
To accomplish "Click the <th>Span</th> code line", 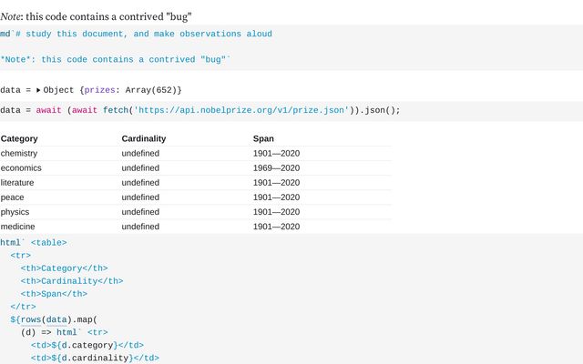I will pos(54,294).
